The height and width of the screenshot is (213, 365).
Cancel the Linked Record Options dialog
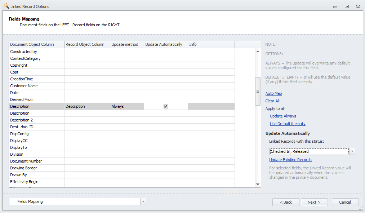[x=345, y=202]
